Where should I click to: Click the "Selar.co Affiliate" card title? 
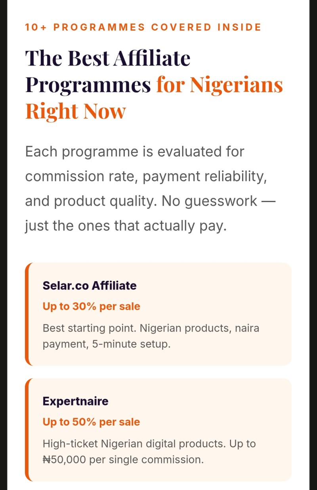pyautogui.click(x=90, y=286)
